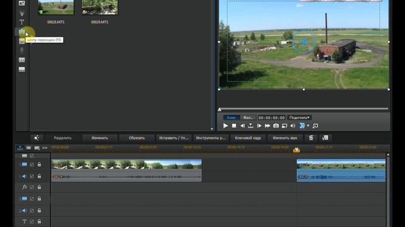Click the Инструменты р... button

tap(211, 138)
